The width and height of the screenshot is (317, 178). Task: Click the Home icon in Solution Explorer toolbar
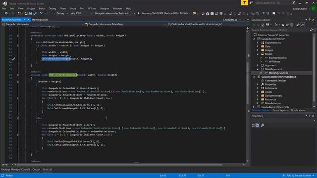[263, 25]
